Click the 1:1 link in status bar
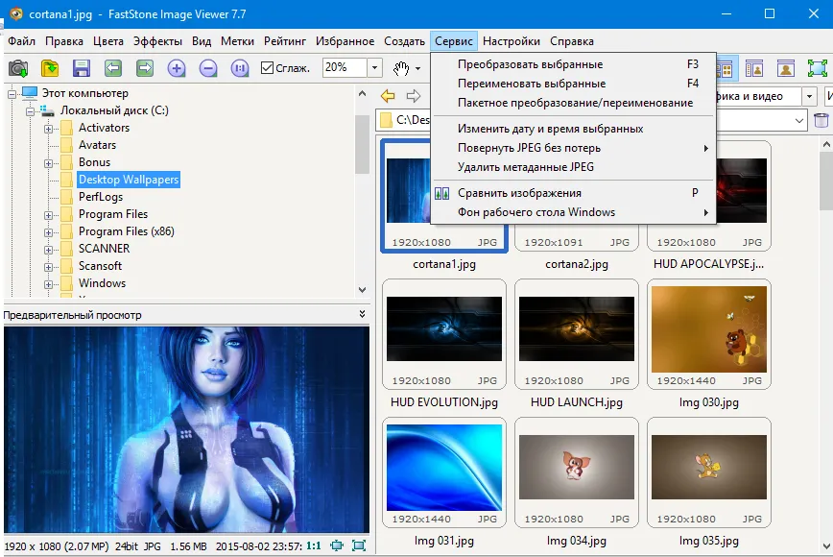 314,545
